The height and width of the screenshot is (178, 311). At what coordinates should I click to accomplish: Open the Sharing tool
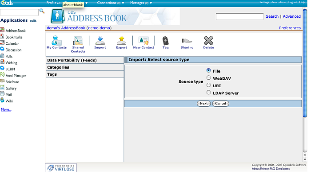coord(187,43)
